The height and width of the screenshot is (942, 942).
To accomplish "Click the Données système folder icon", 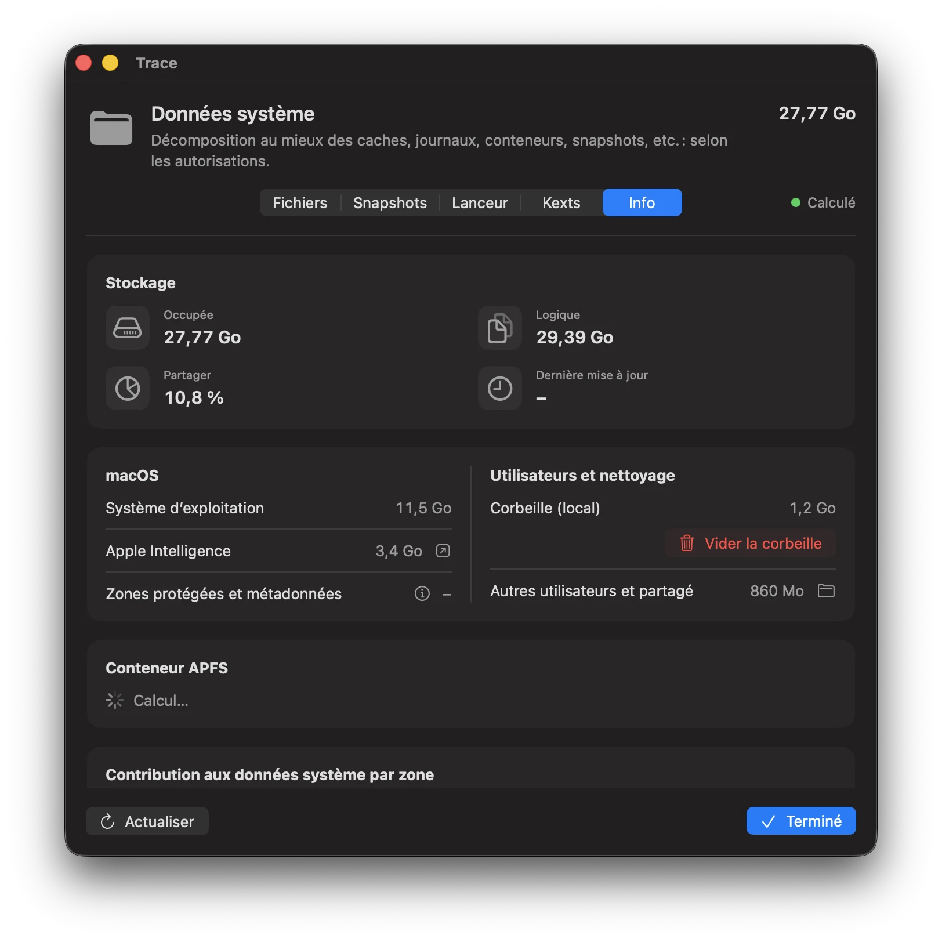I will click(111, 127).
